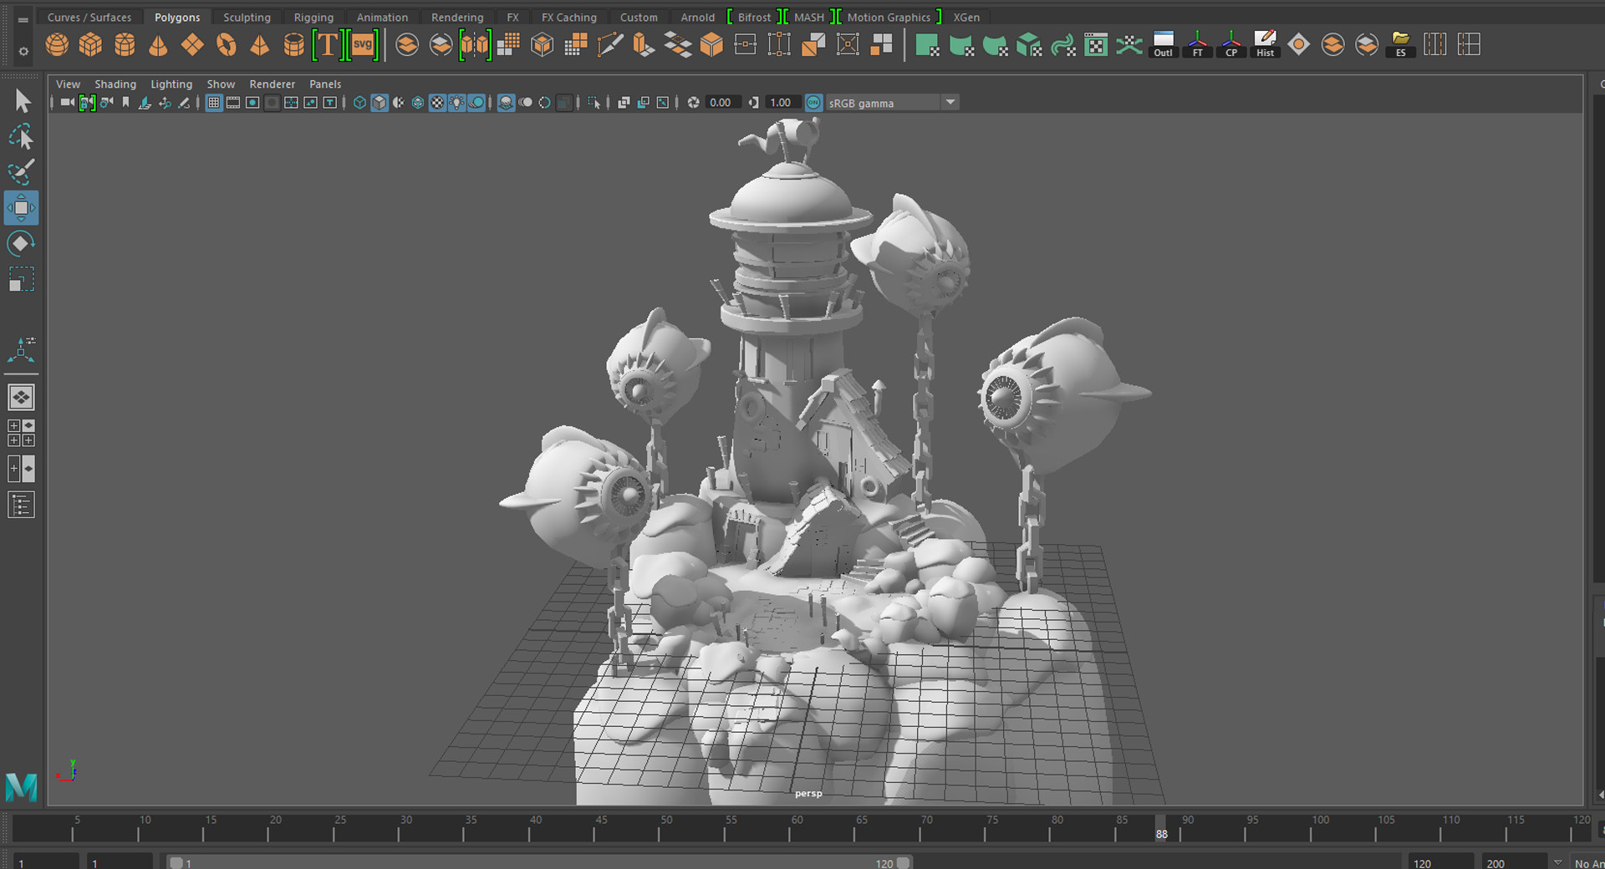Image resolution: width=1605 pixels, height=869 pixels.
Task: Switch to the Curves / Surfaces shelf tab
Action: pos(89,18)
